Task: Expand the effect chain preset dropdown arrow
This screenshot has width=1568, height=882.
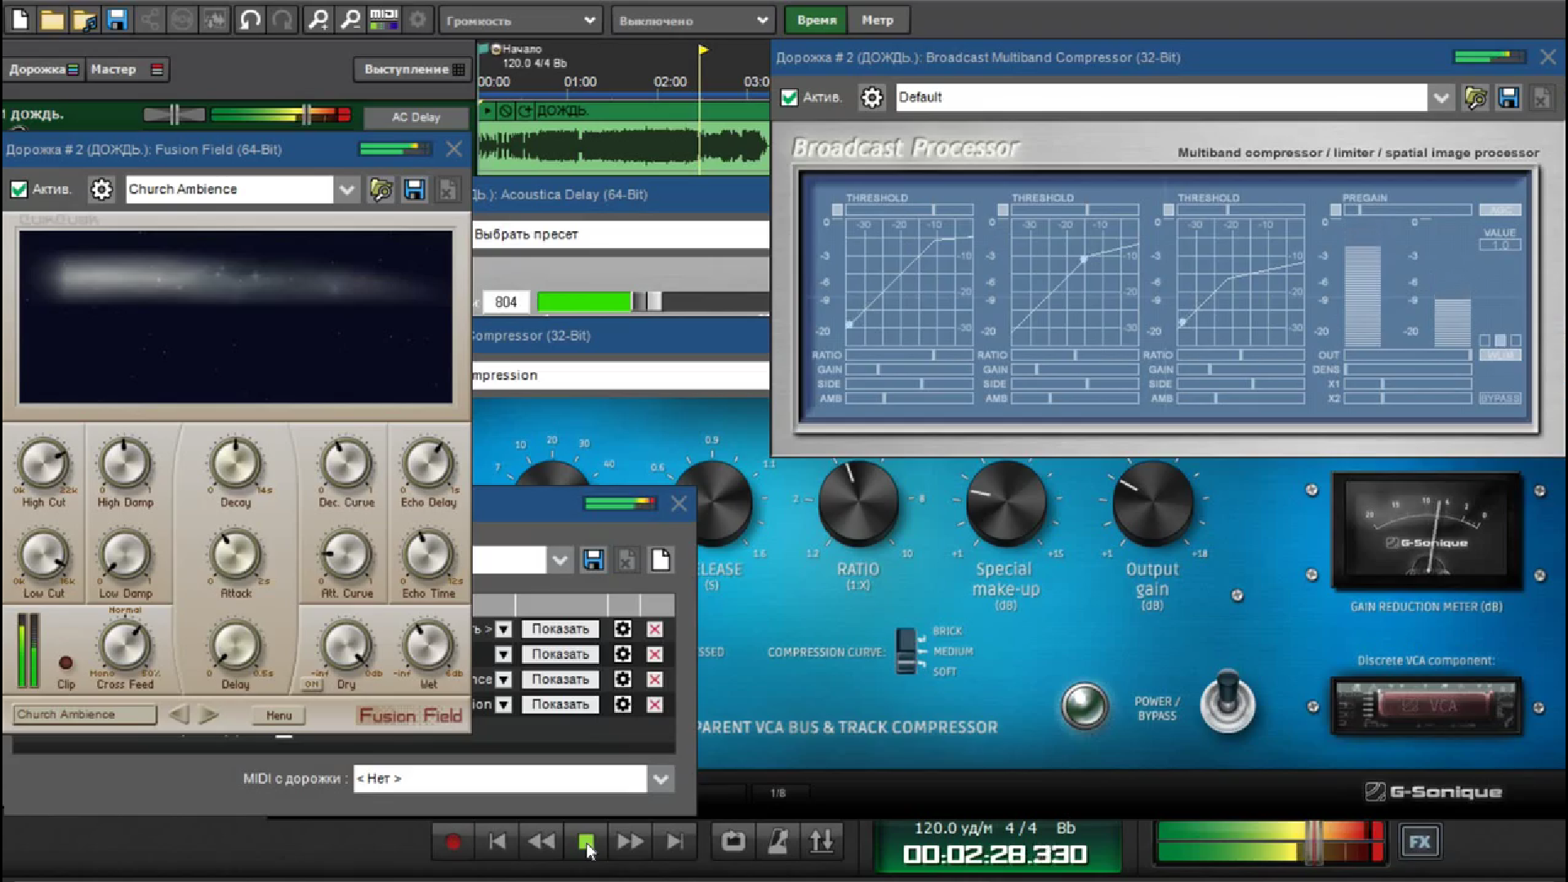Action: [x=559, y=560]
